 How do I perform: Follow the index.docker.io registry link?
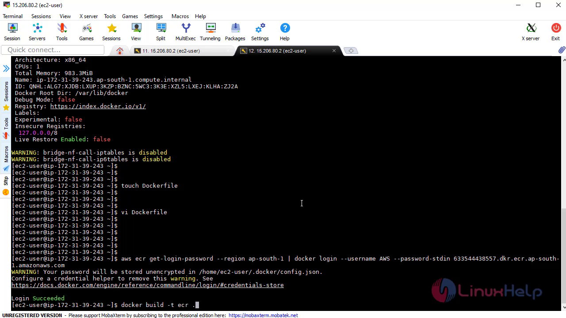[98, 106]
